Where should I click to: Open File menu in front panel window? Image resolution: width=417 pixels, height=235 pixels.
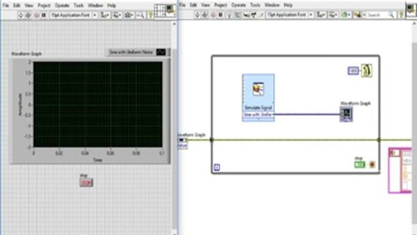pos(6,5)
